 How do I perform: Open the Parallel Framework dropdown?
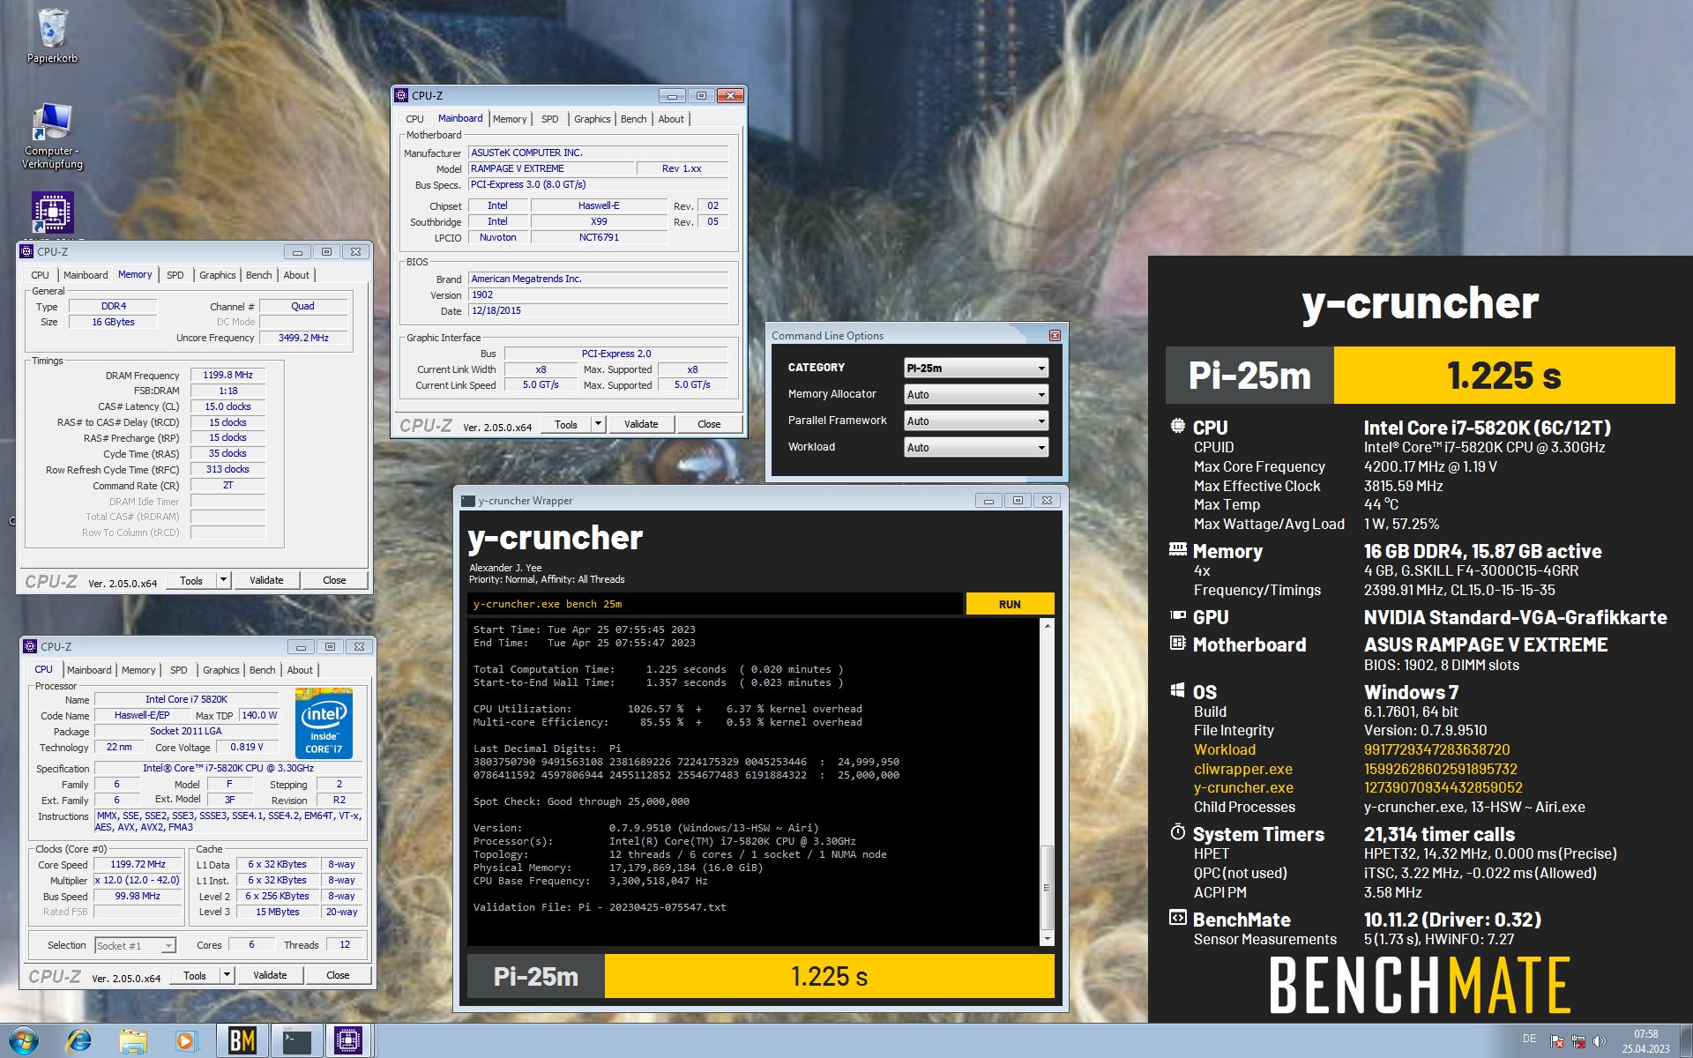pyautogui.click(x=976, y=421)
